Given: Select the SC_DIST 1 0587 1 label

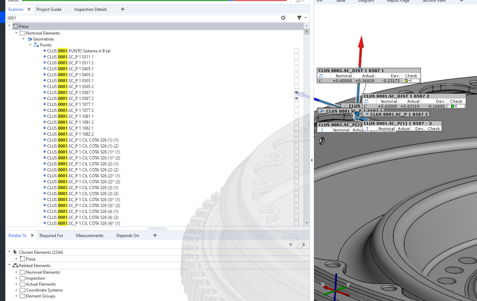Looking at the screenshot, I should tap(351, 71).
